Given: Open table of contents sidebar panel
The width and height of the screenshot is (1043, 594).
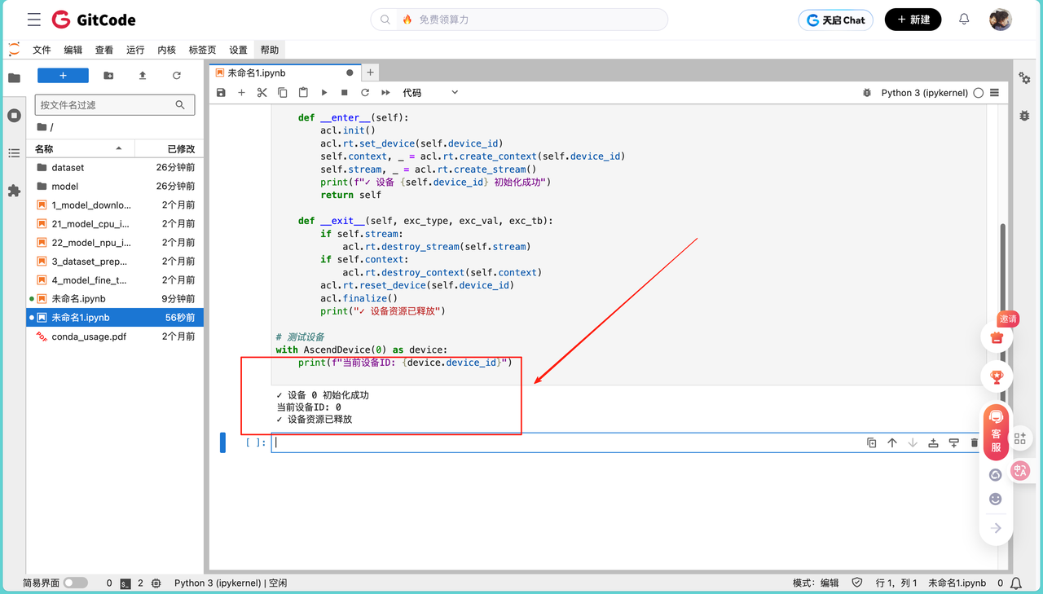Looking at the screenshot, I should coord(14,153).
